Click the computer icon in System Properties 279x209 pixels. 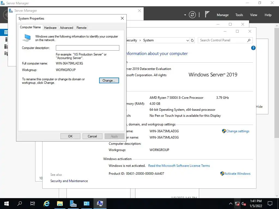click(27, 38)
